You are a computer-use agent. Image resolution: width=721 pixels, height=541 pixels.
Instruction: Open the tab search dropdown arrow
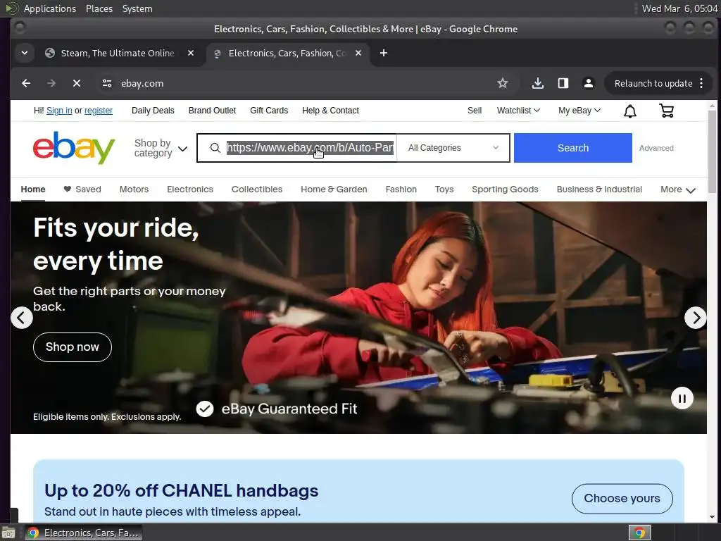(25, 53)
